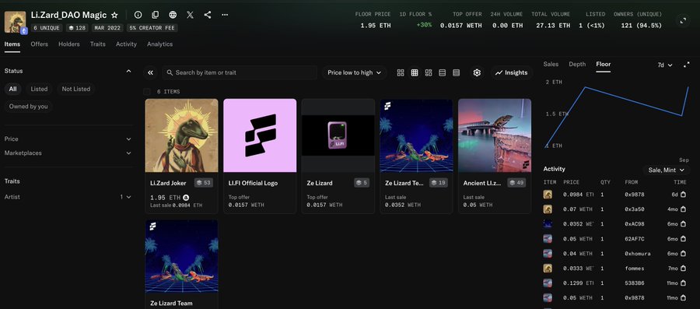
Task: Collapse the Status filter section
Action: tap(128, 71)
